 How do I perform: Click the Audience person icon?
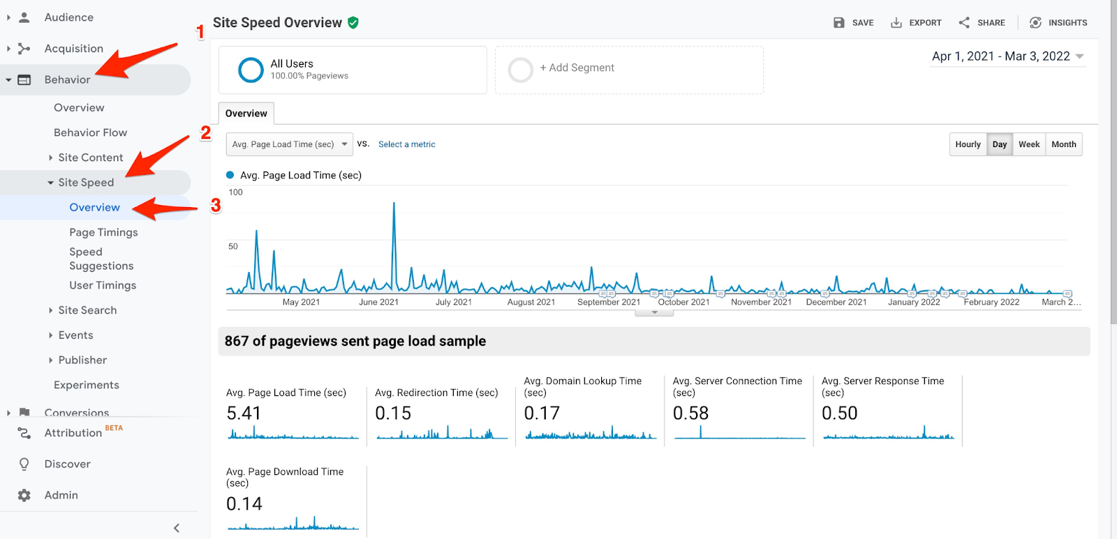click(24, 17)
